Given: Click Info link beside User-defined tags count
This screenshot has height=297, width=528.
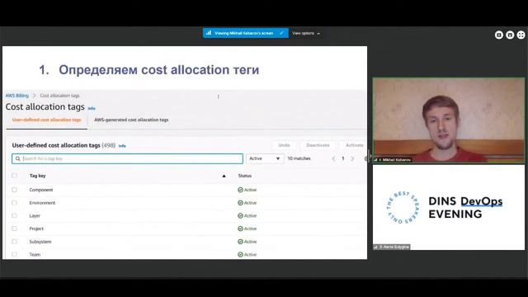Looking at the screenshot, I should tap(122, 146).
